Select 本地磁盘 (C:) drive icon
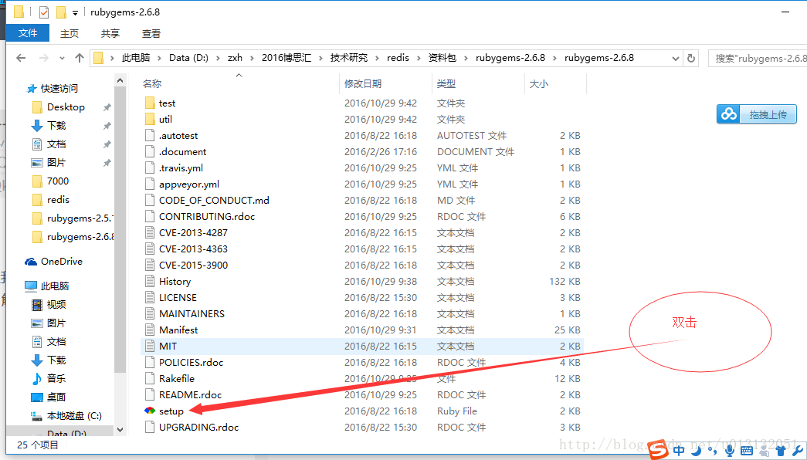 point(36,416)
